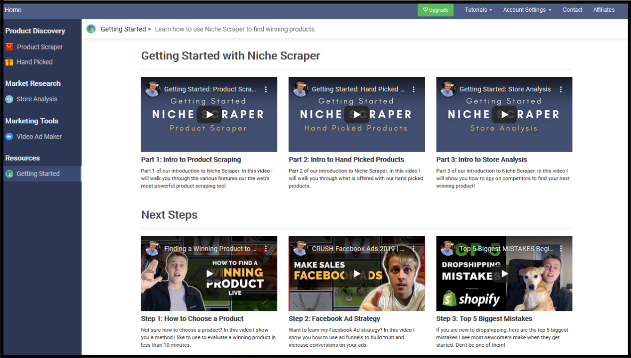Click video title Finding a Winning Product to...
The image size is (631, 358).
tap(210, 248)
